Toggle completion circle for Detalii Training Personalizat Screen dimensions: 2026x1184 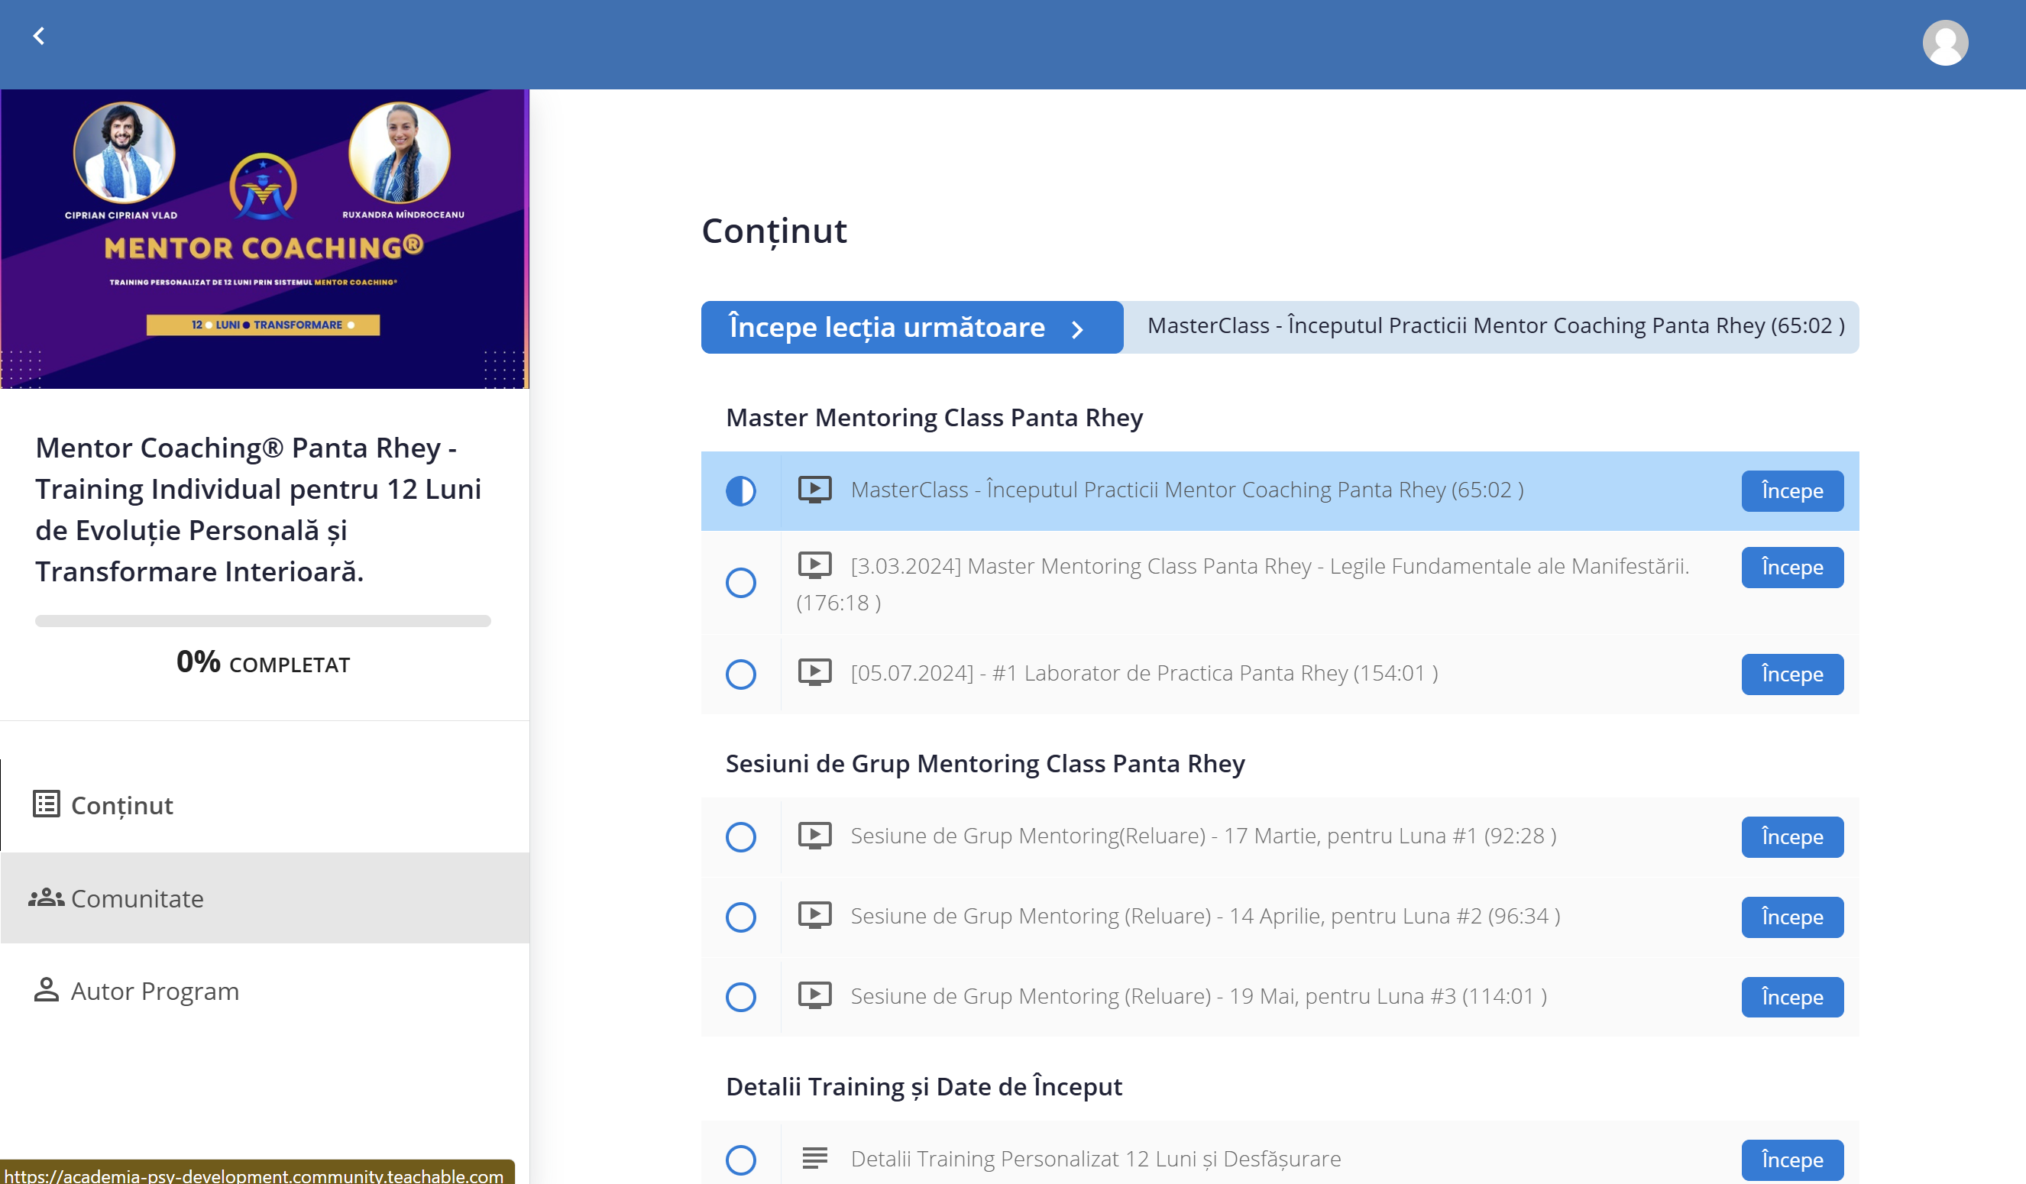(740, 1160)
